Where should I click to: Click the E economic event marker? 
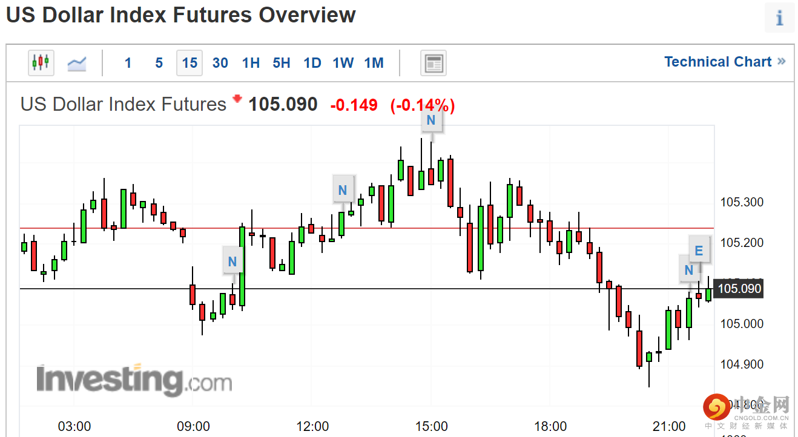(699, 251)
